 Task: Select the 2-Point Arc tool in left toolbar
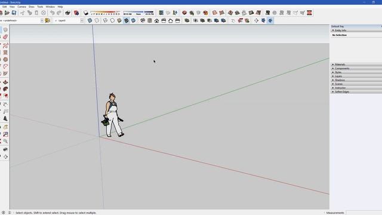[x=5, y=66]
